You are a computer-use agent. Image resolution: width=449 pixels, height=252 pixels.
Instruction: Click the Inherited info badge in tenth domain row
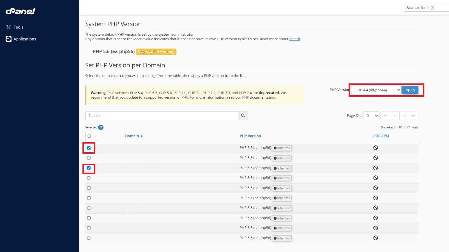point(282,238)
